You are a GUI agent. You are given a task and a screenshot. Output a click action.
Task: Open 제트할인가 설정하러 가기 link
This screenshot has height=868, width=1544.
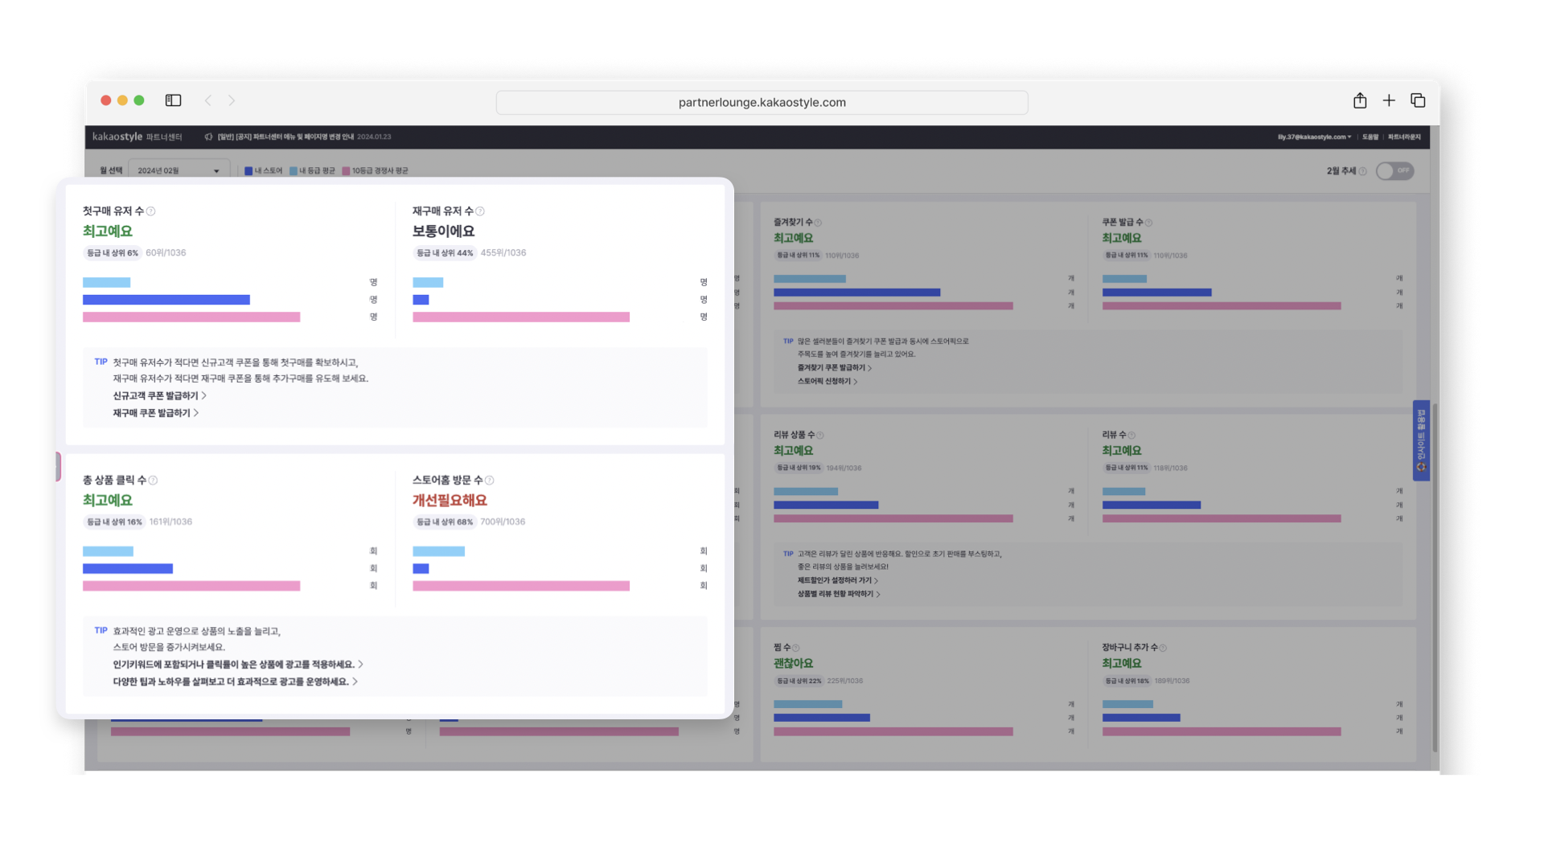838,580
